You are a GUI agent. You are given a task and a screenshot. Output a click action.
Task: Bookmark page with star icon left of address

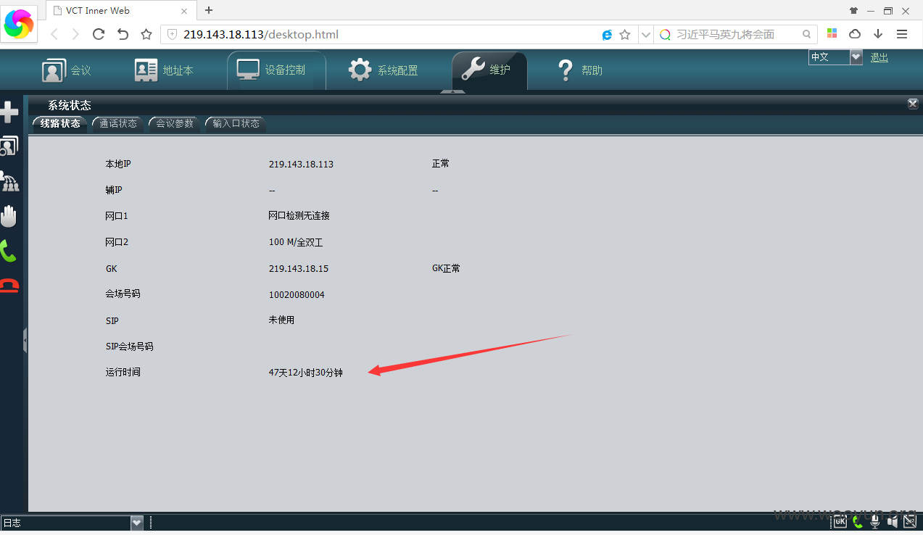point(146,34)
